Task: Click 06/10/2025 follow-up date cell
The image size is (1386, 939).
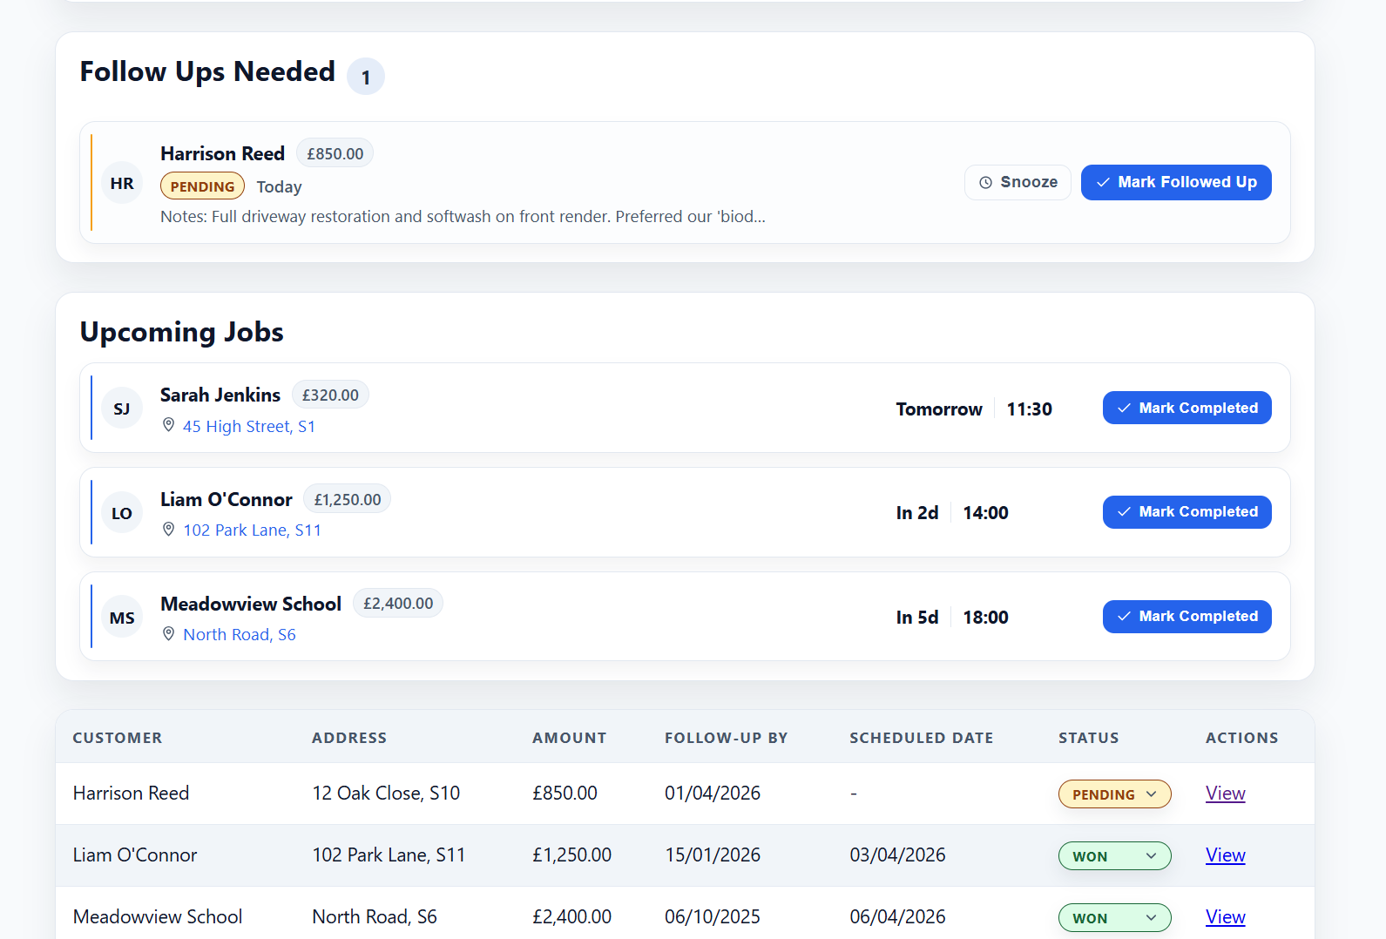Action: [713, 917]
